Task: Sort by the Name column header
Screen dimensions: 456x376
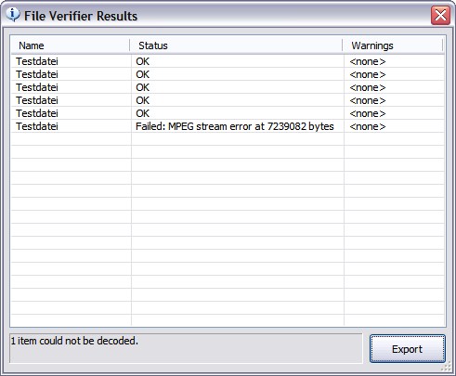Action: point(71,45)
